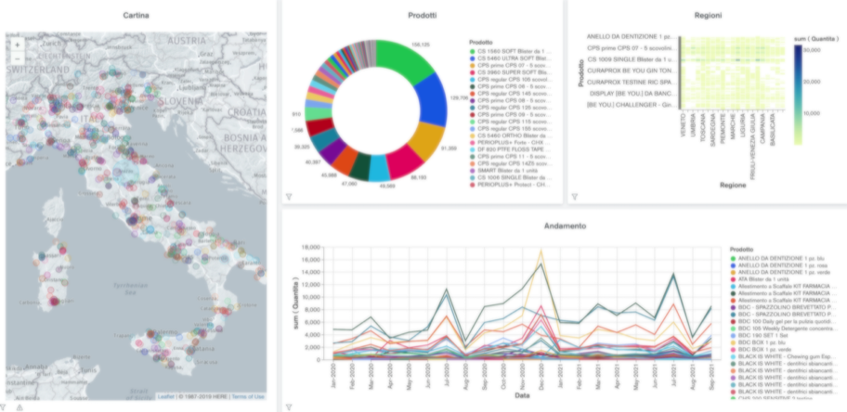
Task: Select the PERIOPLUS+ Protect legend entry
Action: point(511,184)
